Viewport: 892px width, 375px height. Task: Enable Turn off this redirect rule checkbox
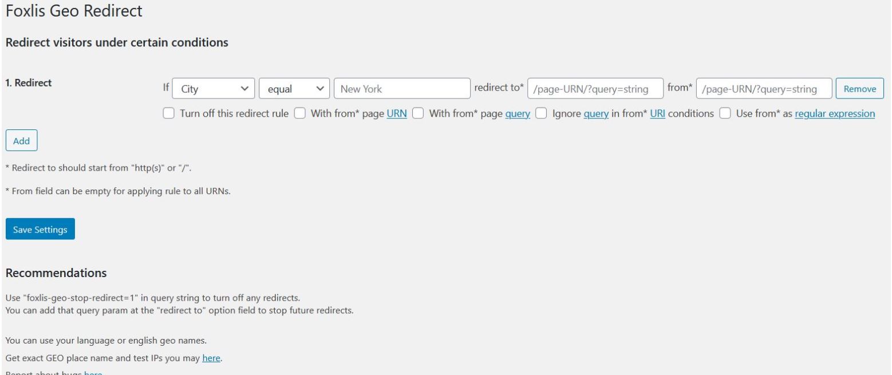pyautogui.click(x=168, y=113)
